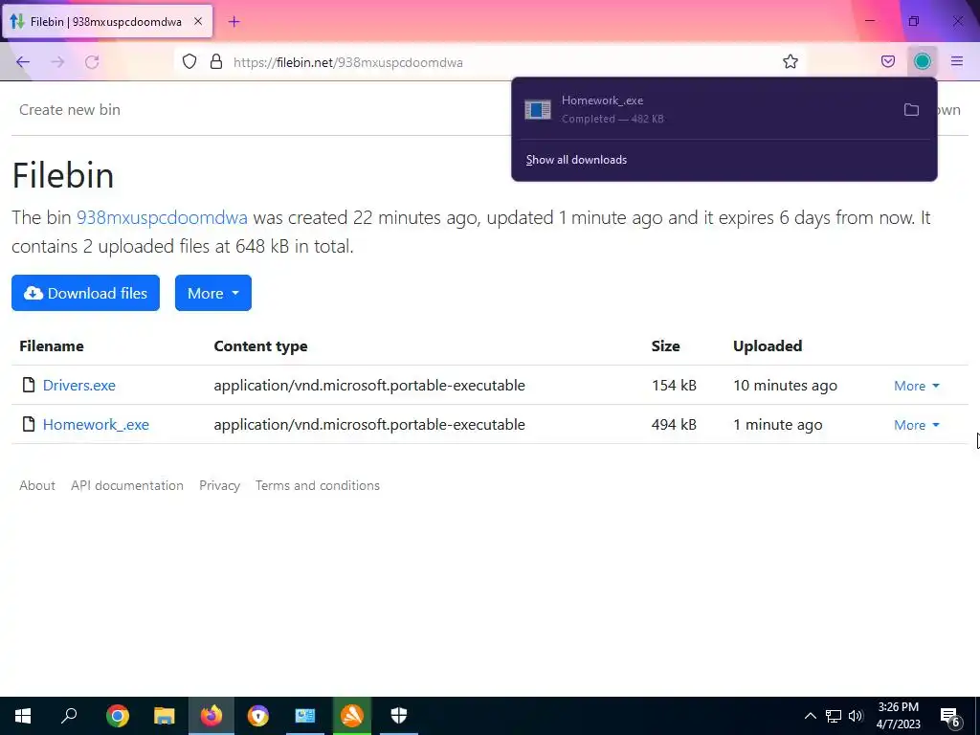Open the Drivers.exe file link
The width and height of the screenshot is (980, 735).
click(x=78, y=385)
